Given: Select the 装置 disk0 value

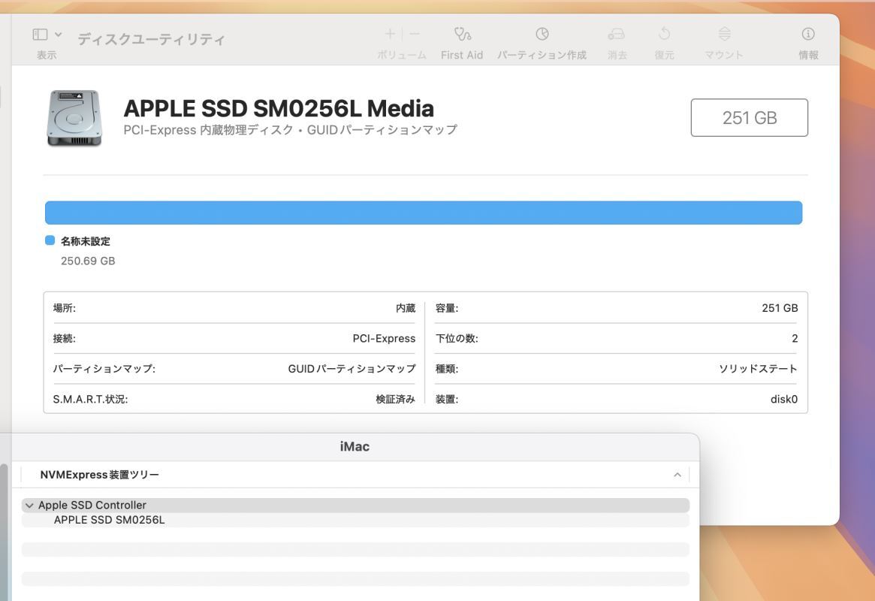Looking at the screenshot, I should (784, 399).
